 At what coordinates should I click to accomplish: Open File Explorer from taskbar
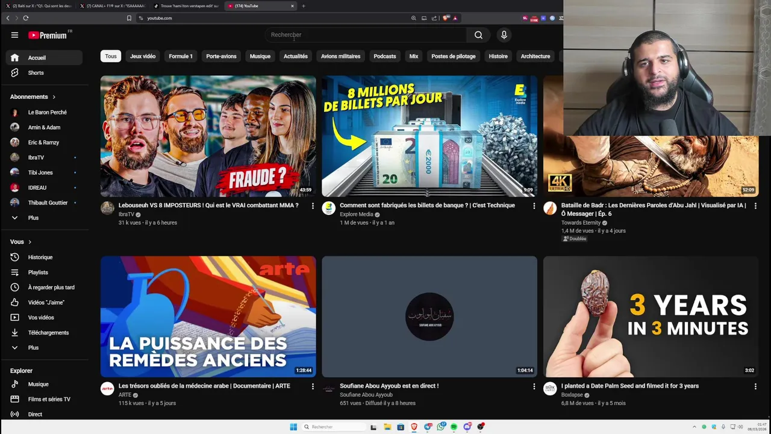tap(387, 427)
